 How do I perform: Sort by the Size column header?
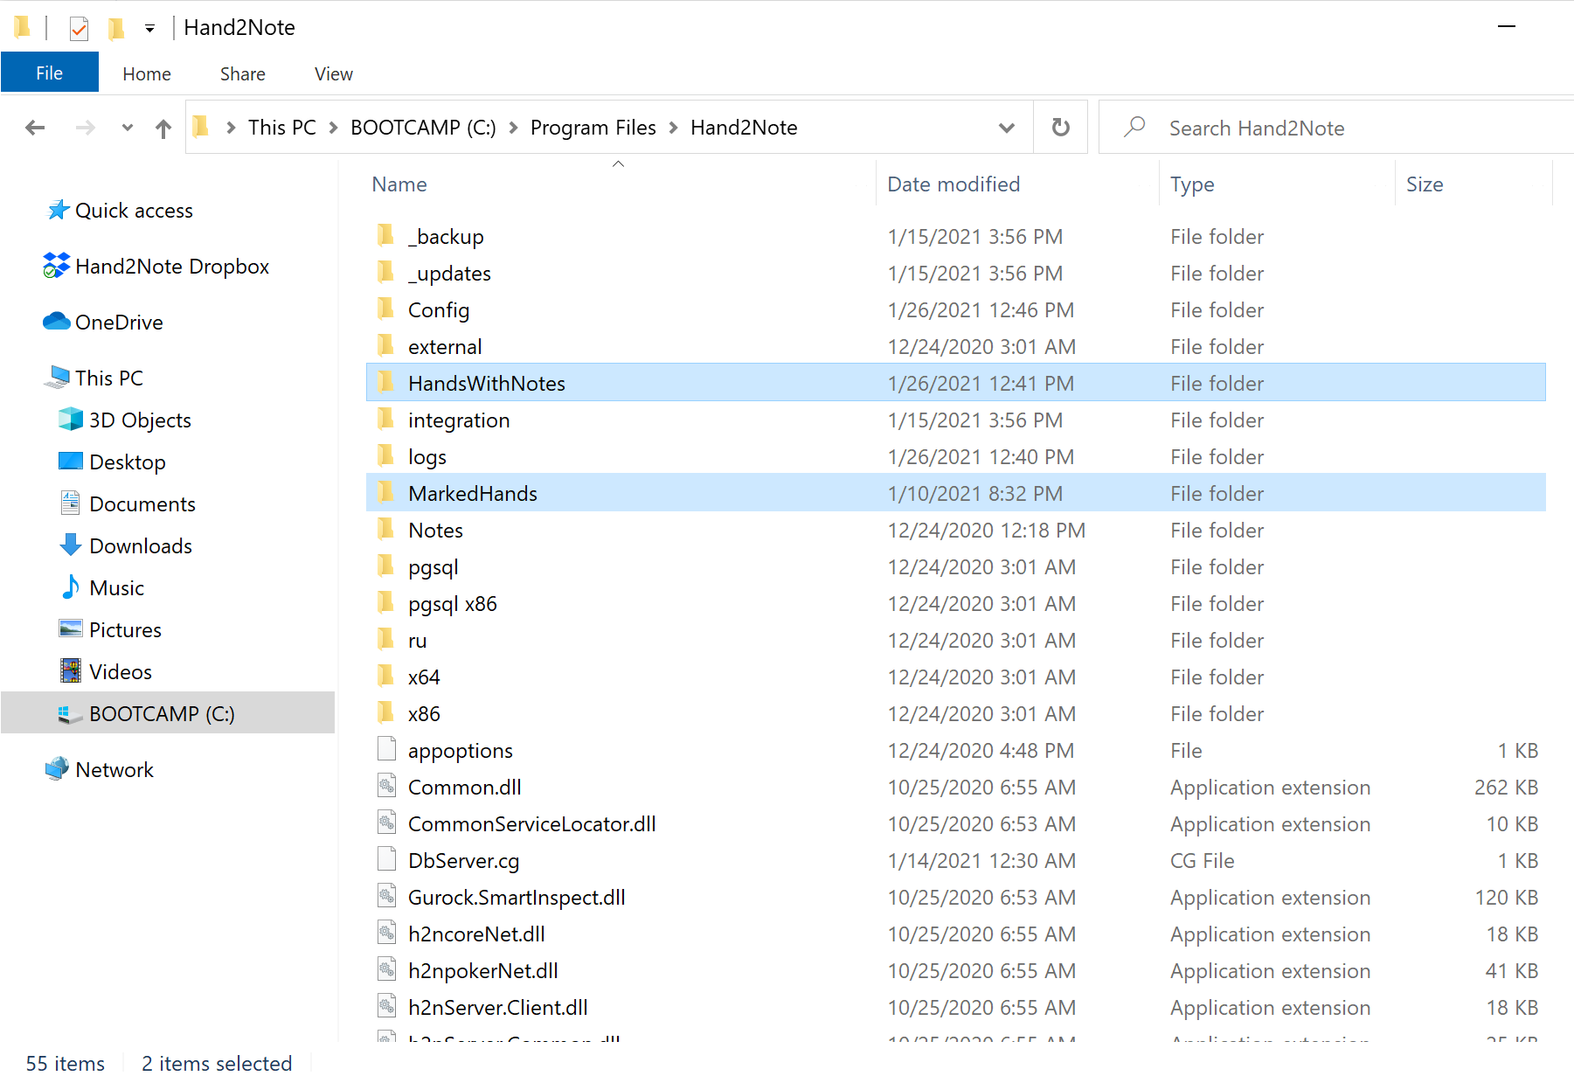tap(1425, 184)
